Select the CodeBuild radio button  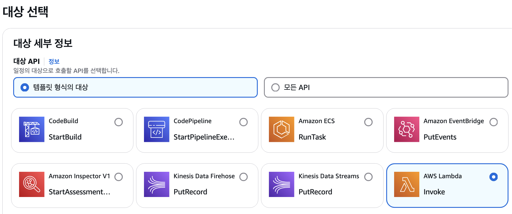click(118, 122)
